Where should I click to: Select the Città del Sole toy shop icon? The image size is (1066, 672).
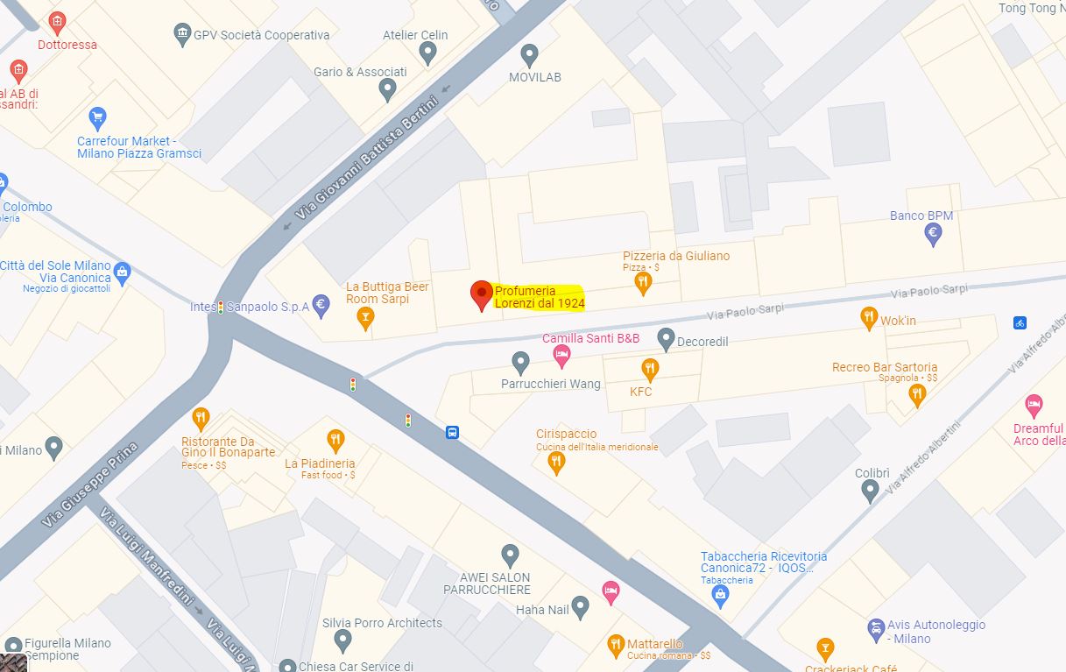click(x=122, y=272)
